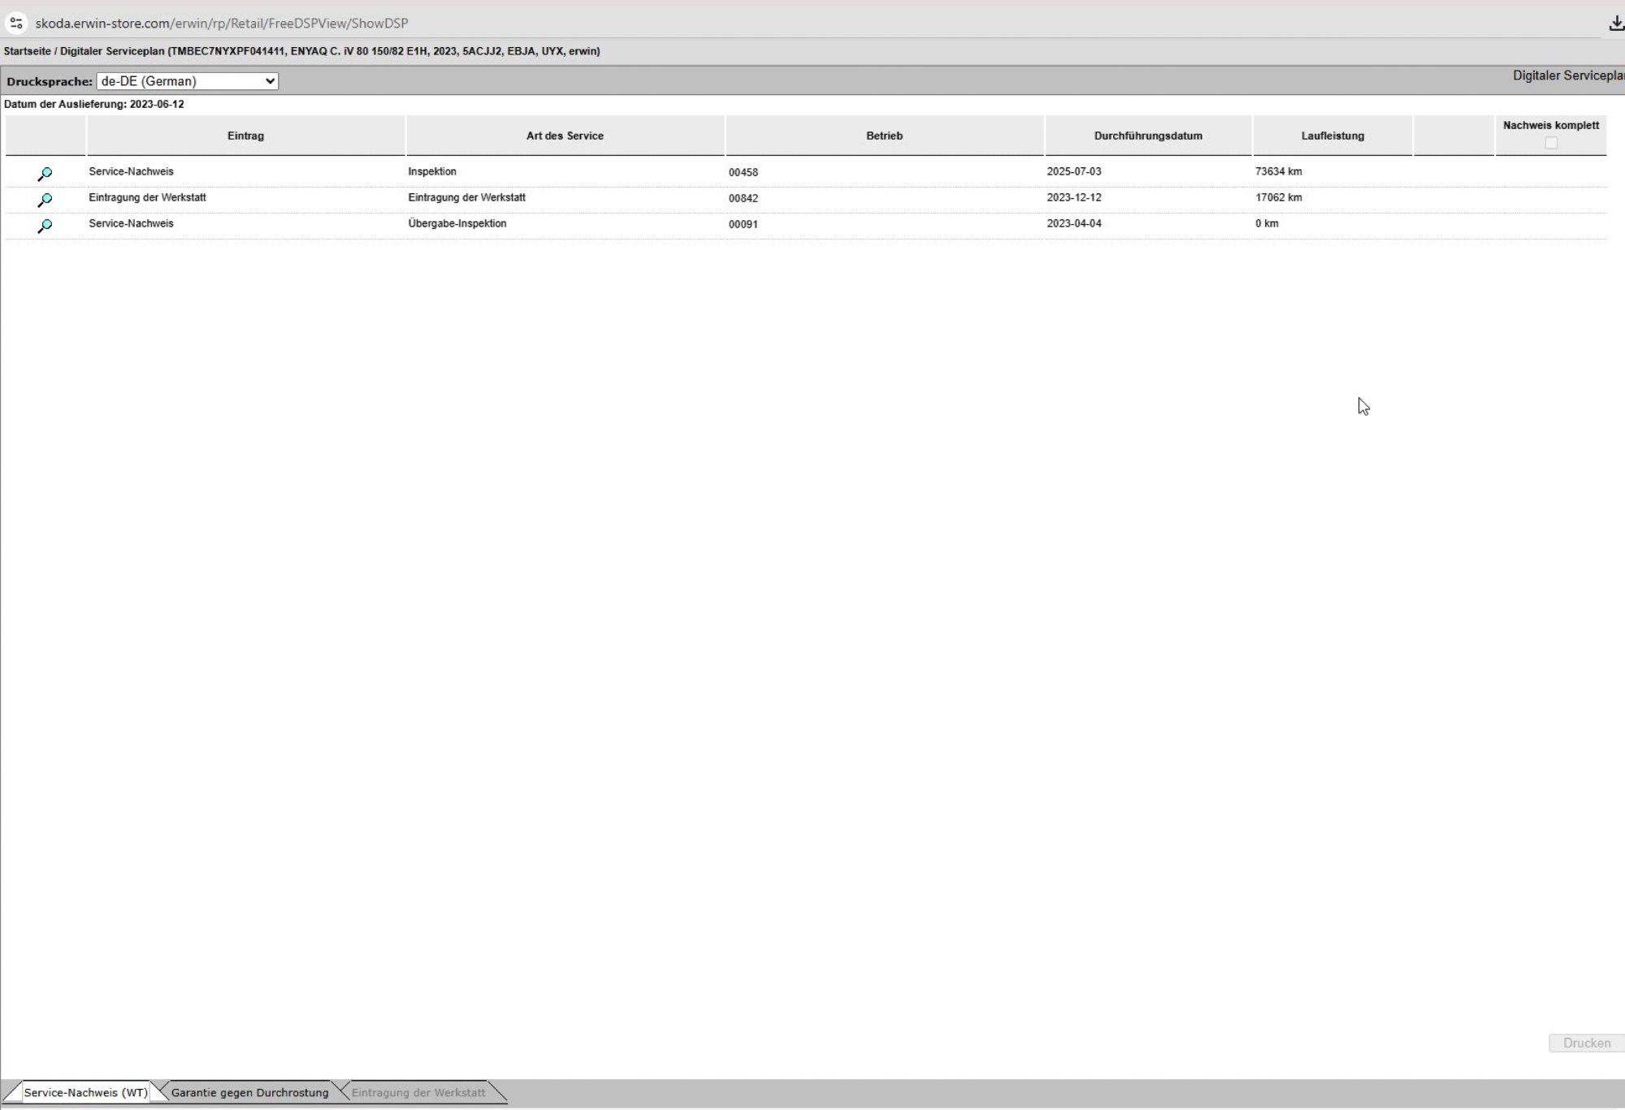The width and height of the screenshot is (1625, 1110).
Task: Open the Übergabe-Inspektion entry magnifier
Action: [45, 226]
